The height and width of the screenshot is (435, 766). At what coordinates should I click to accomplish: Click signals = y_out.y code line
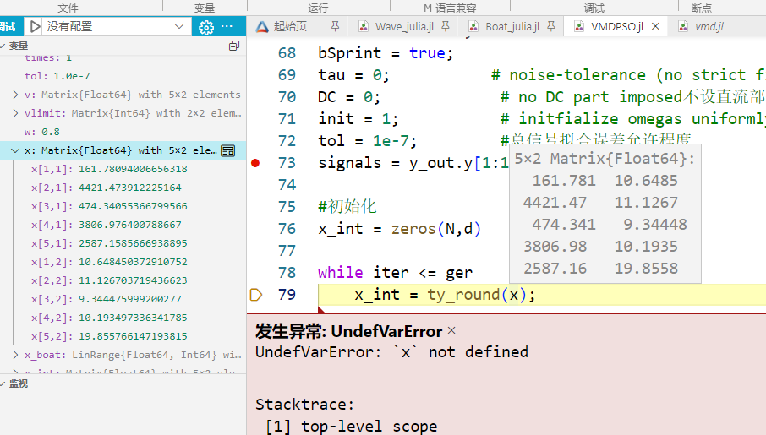413,163
